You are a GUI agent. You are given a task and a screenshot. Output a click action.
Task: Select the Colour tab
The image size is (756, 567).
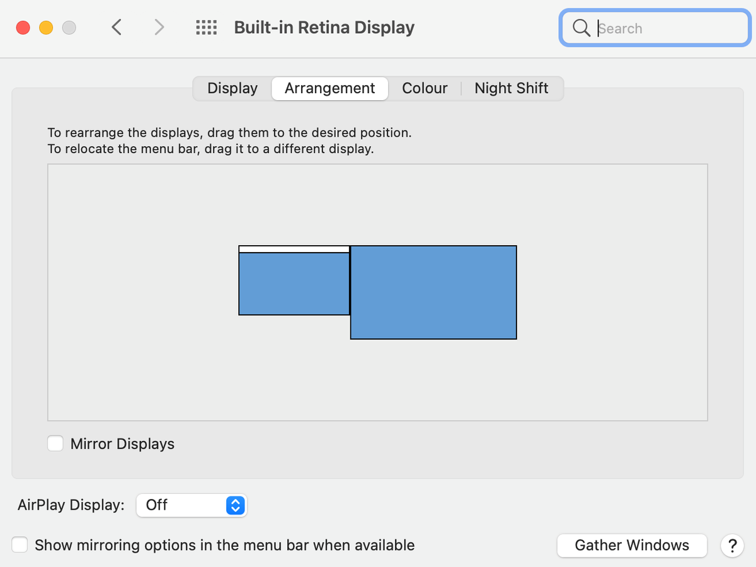pyautogui.click(x=425, y=88)
